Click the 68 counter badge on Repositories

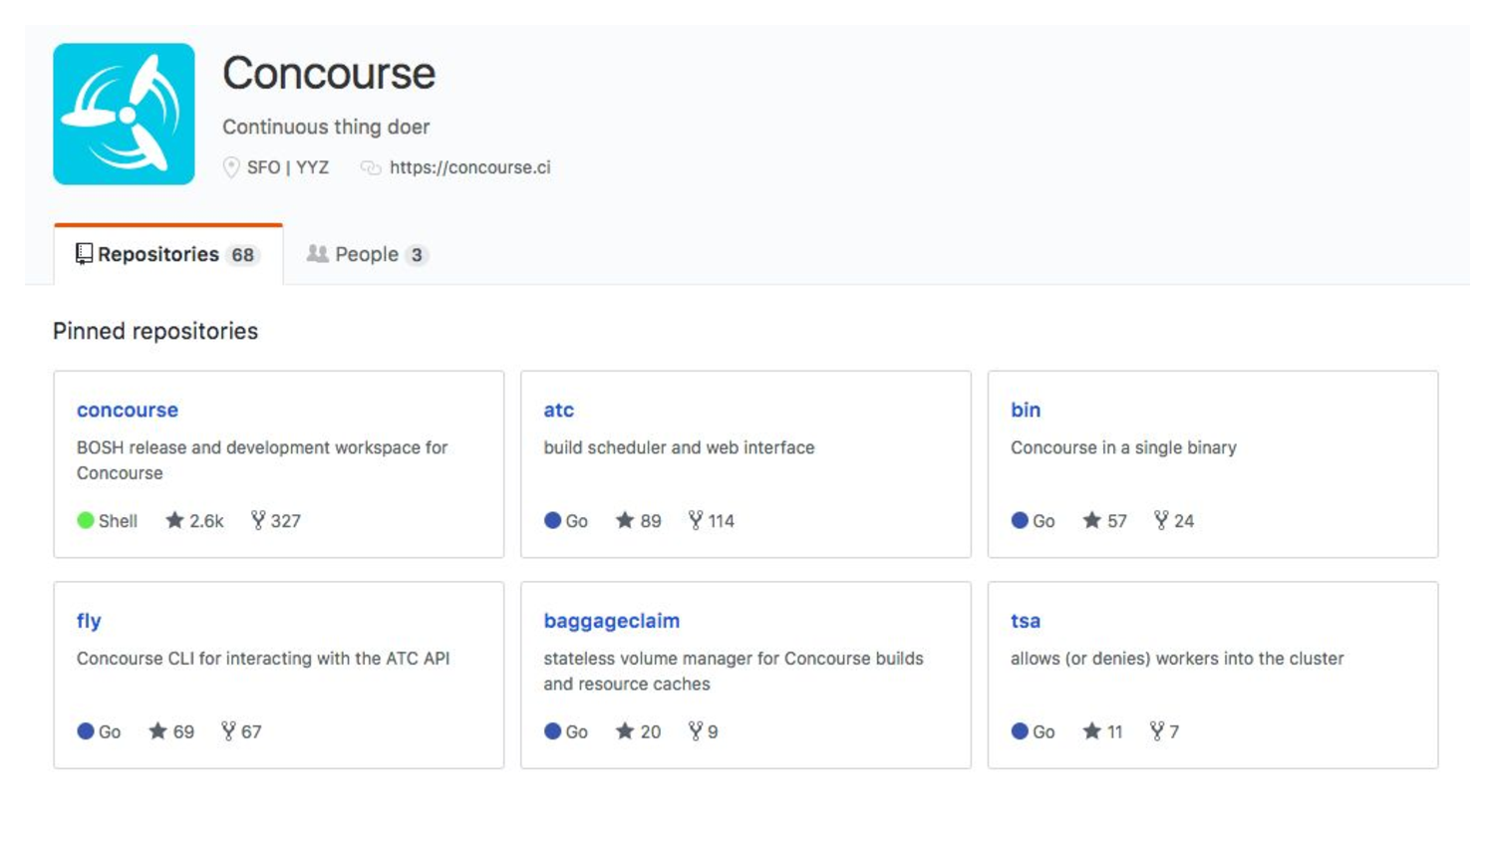(242, 255)
